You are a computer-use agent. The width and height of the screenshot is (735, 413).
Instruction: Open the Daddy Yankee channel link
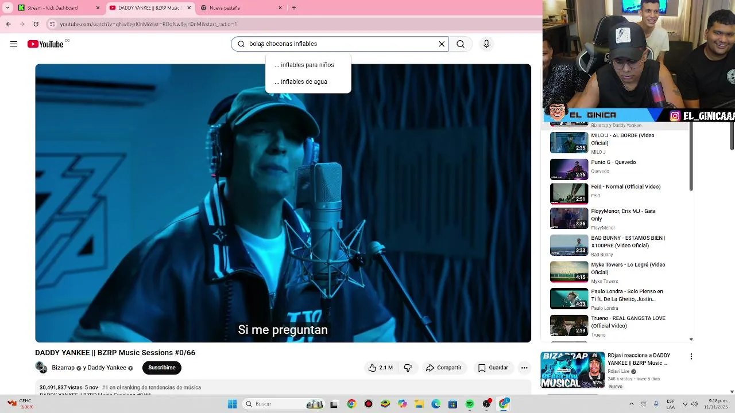(107, 368)
